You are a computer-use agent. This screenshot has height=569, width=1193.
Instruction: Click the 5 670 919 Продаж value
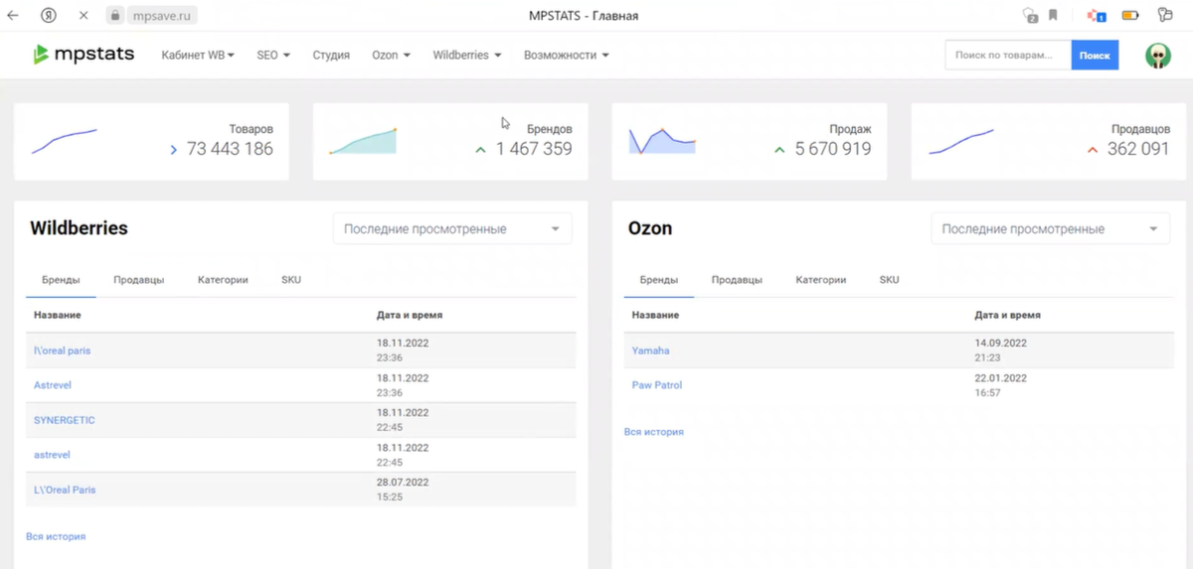pos(833,149)
